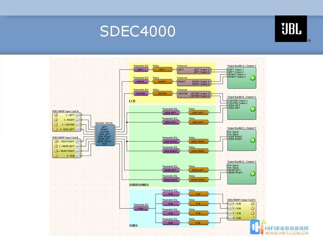This screenshot has height=242, width=323.
Task: Click the SURROUNDS group label
Action: click(x=139, y=185)
